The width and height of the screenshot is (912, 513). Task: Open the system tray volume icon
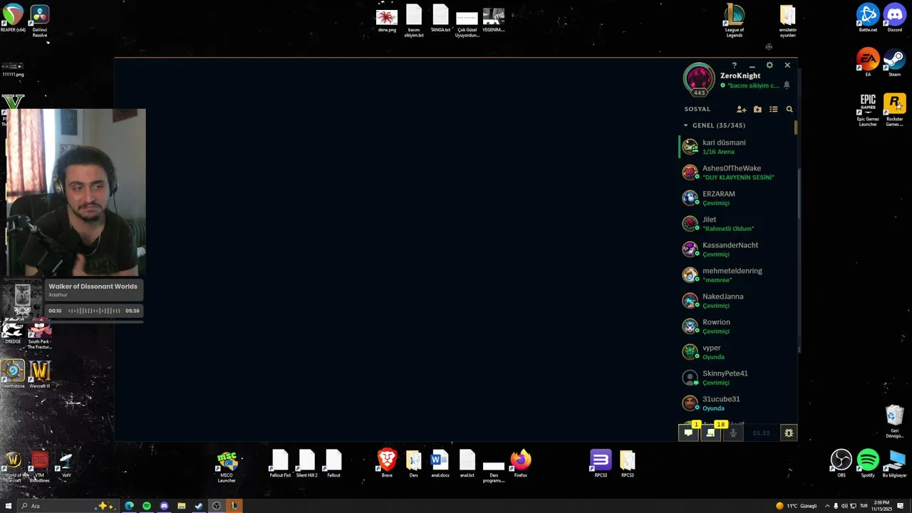(844, 506)
